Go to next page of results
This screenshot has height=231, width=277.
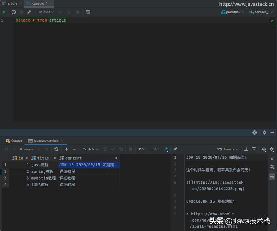click(x=39, y=149)
